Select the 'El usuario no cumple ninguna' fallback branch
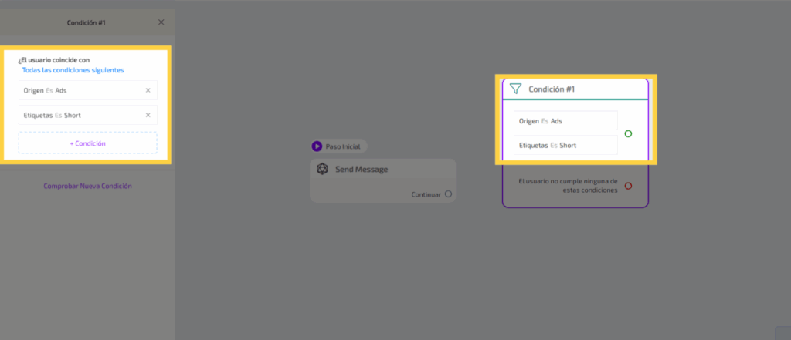 pyautogui.click(x=567, y=186)
